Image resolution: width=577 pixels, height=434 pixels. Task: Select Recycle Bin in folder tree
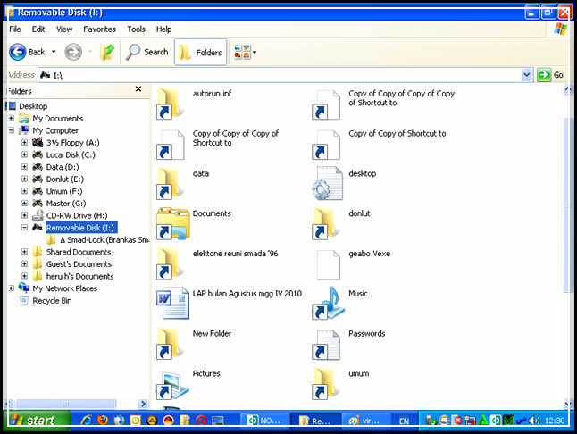point(52,300)
